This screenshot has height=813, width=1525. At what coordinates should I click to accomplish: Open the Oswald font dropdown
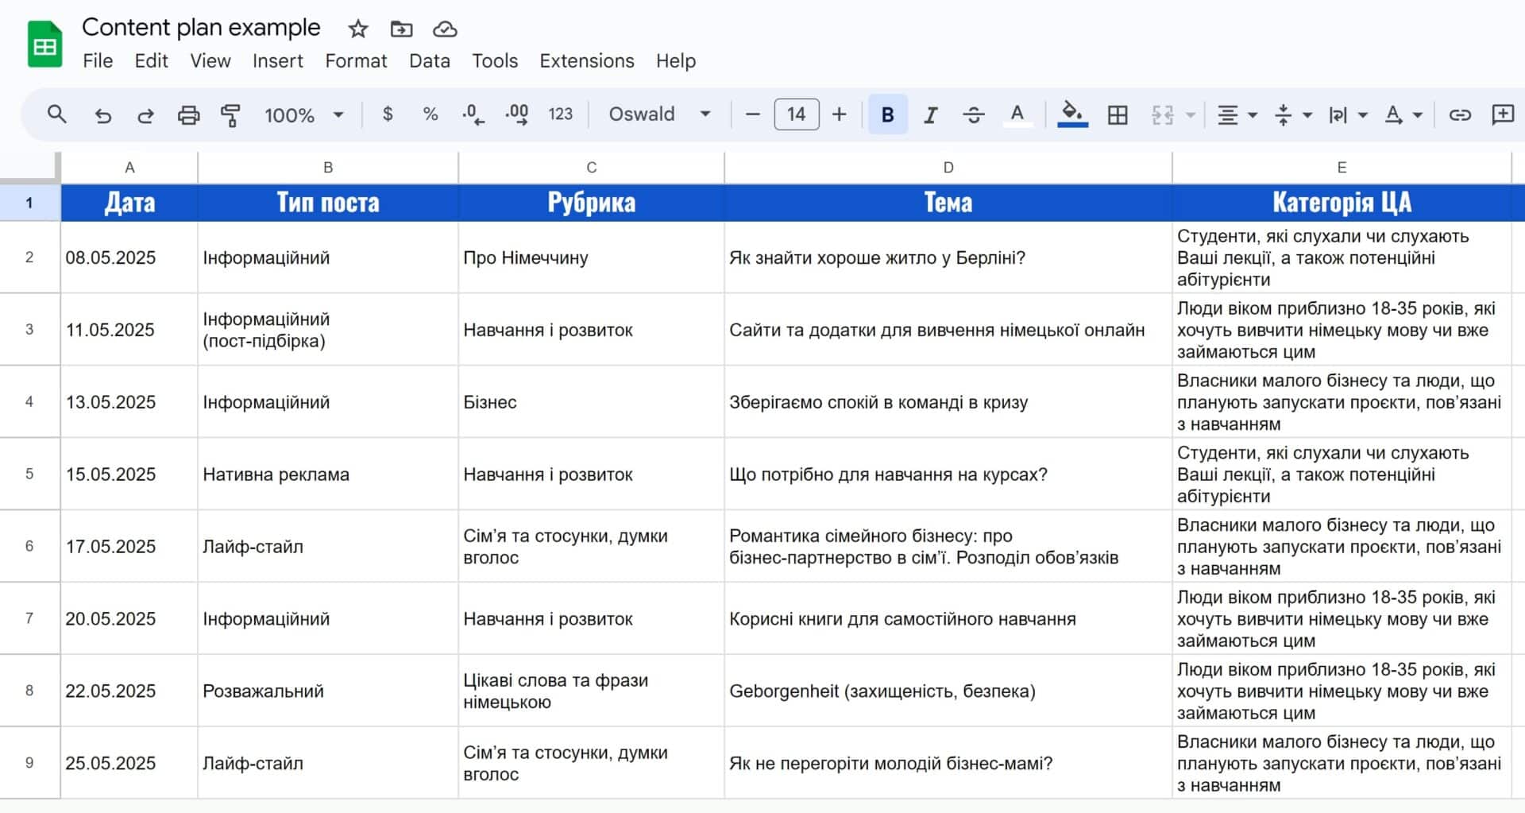(659, 114)
